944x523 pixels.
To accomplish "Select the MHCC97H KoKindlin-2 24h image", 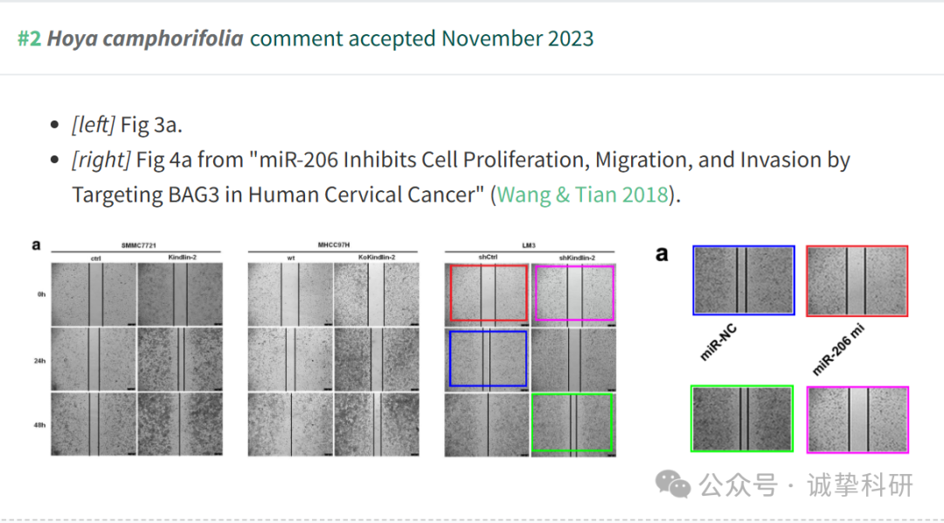I will [376, 359].
